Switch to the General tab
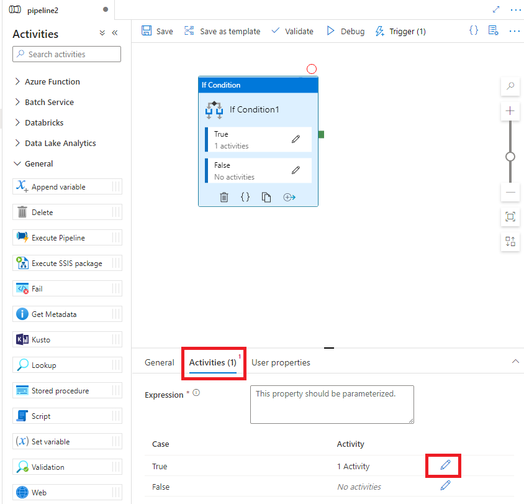524x504 pixels. [160, 362]
